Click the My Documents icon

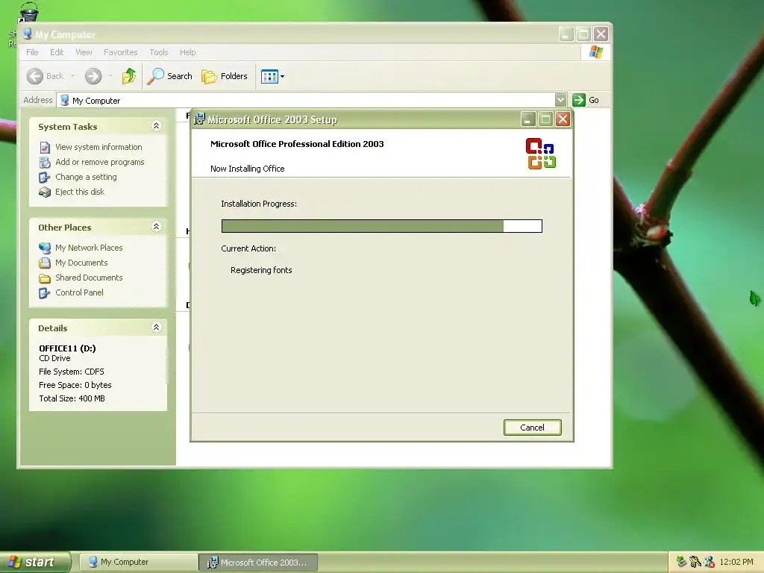tap(44, 263)
